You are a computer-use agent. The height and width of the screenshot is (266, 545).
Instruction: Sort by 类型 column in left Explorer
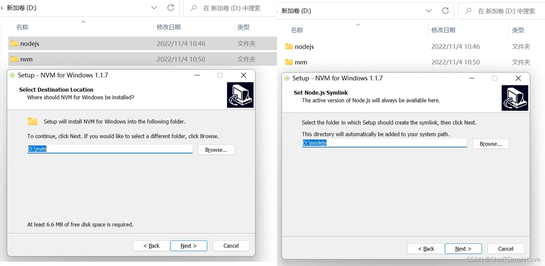point(243,27)
